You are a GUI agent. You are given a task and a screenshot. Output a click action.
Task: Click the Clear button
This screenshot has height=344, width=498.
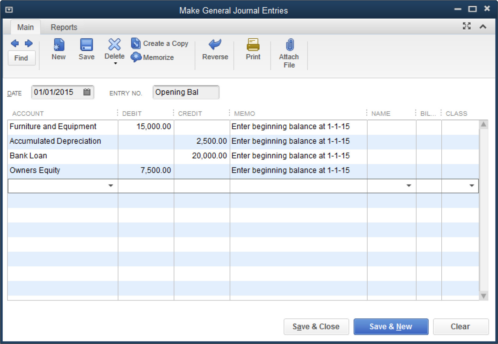pos(461,327)
